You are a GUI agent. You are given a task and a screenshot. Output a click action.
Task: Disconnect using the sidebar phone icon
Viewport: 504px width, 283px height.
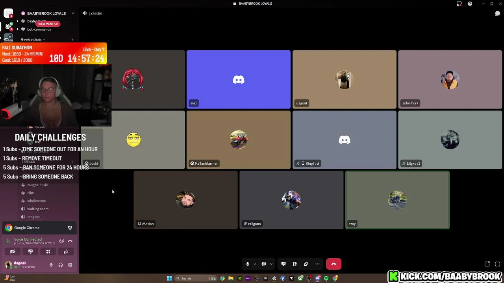70,241
